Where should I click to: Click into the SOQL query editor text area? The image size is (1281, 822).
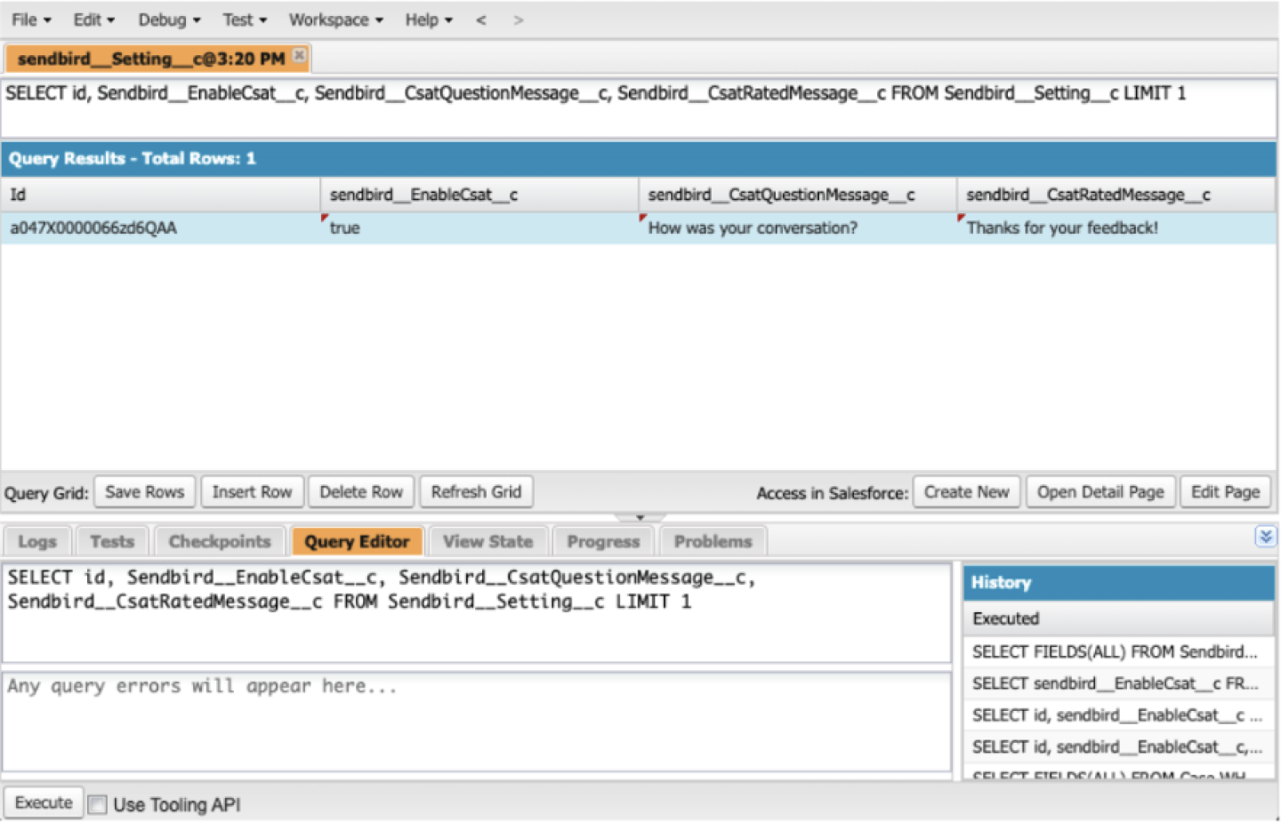tap(477, 612)
